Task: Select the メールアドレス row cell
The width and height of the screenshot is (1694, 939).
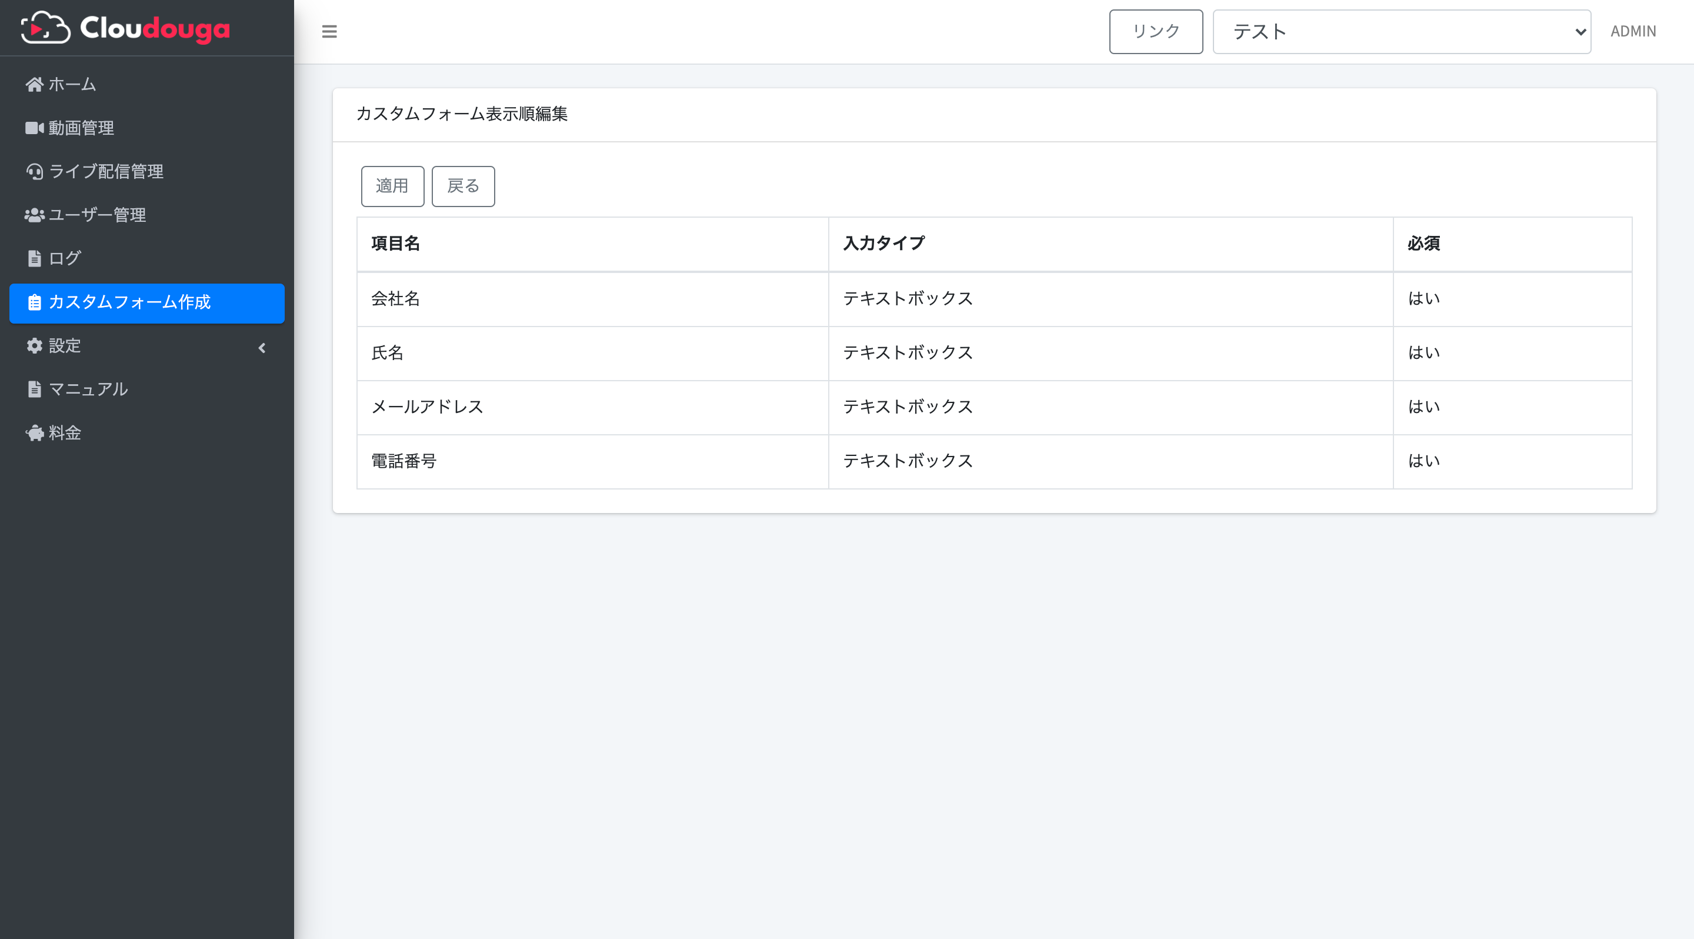Action: tap(592, 407)
